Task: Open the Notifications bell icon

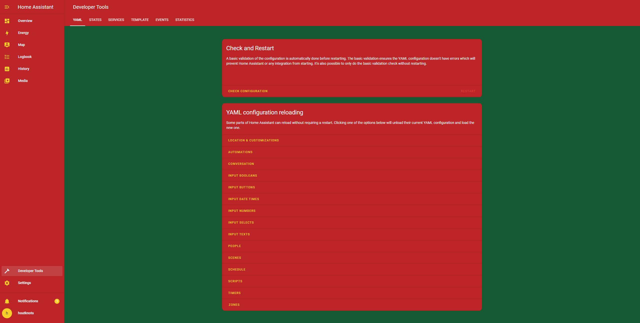Action: [x=7, y=301]
